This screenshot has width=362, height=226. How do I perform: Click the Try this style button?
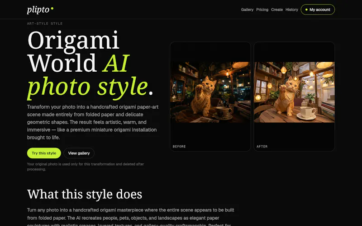point(44,153)
